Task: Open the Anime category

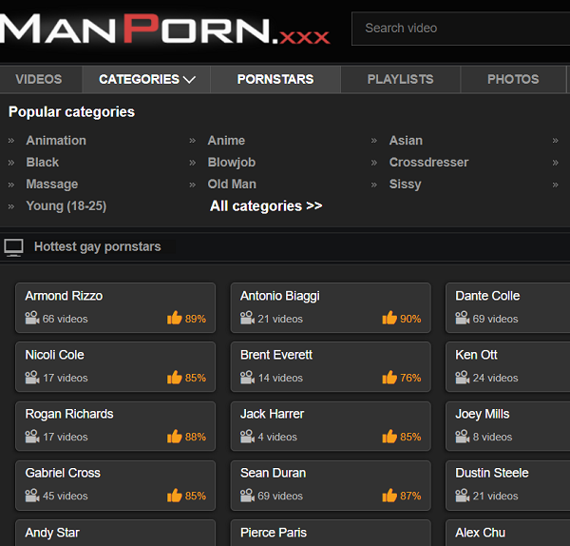Action: [x=226, y=141]
